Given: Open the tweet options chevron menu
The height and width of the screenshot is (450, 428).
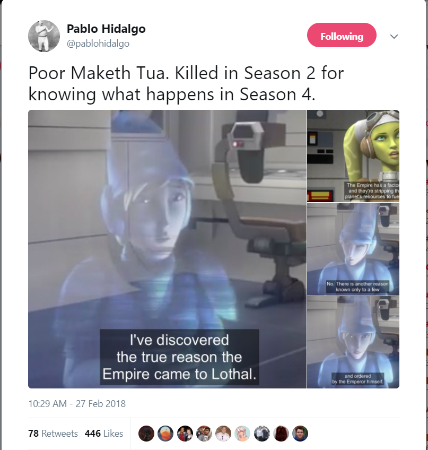Looking at the screenshot, I should coord(394,37).
